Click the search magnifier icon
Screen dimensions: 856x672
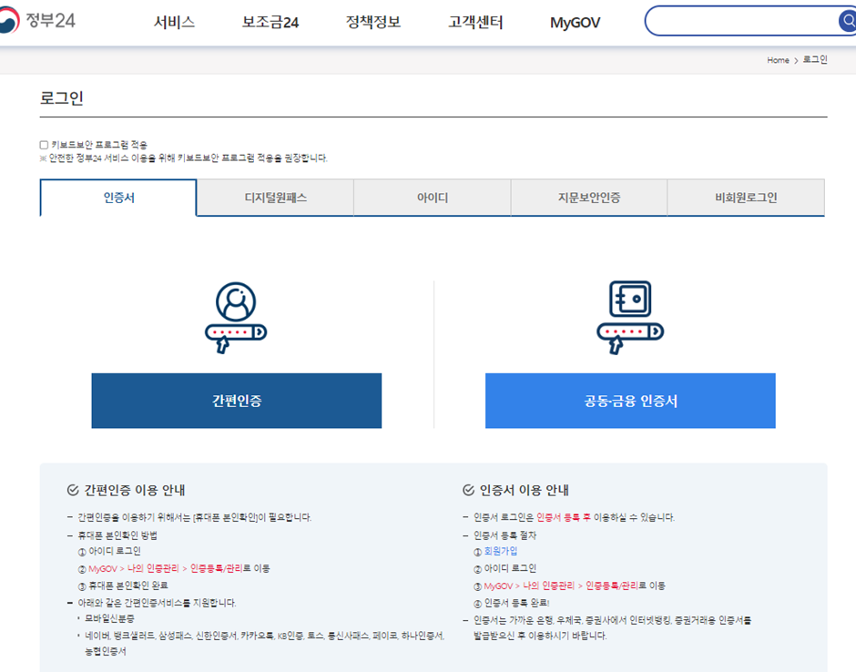846,20
